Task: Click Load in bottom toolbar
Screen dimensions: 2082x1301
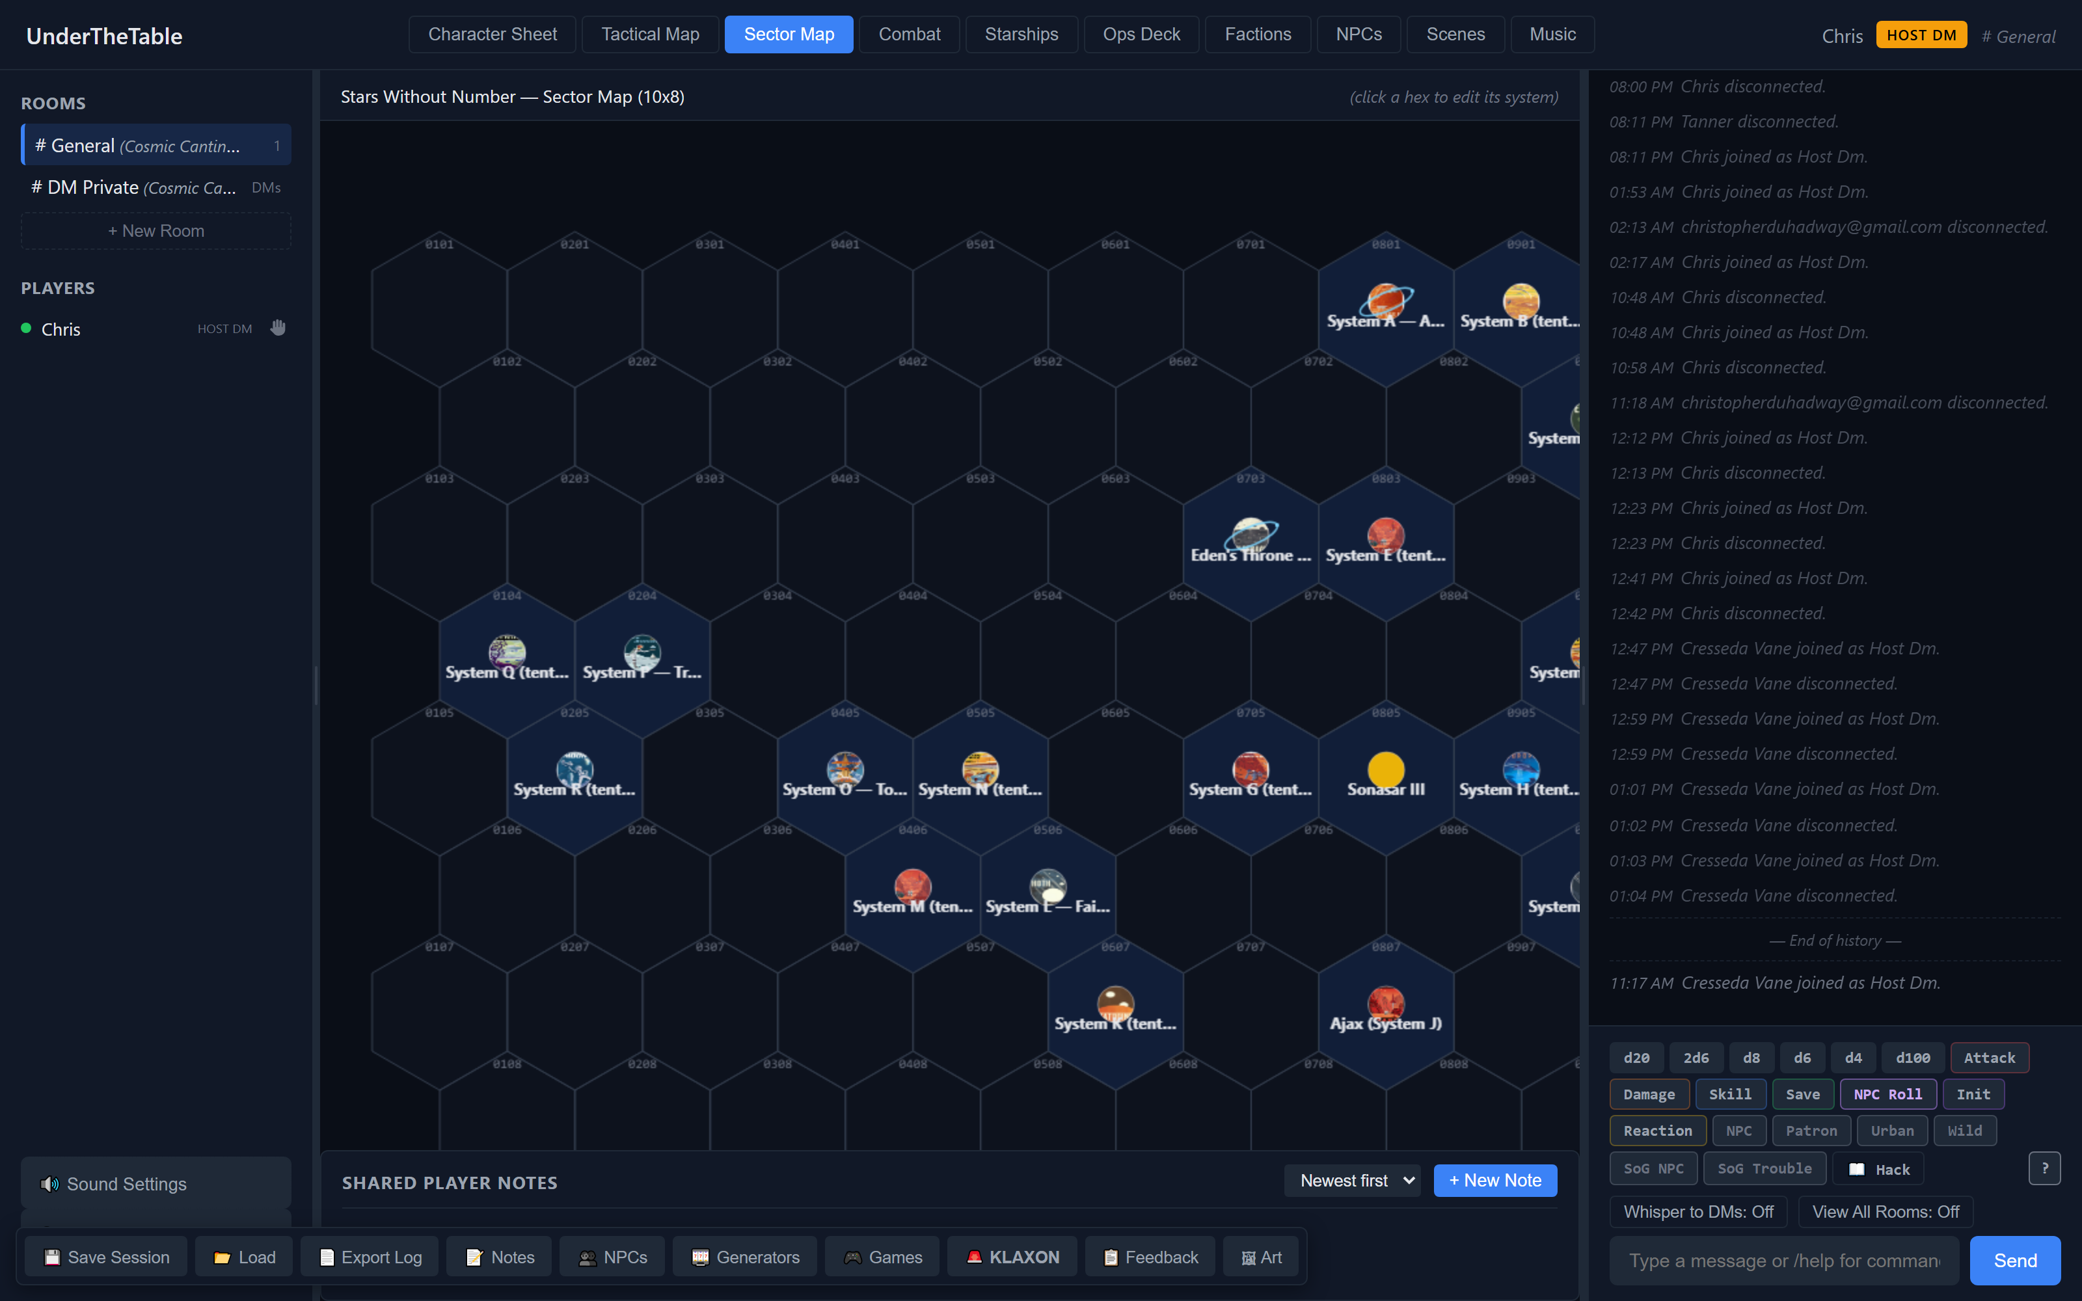Action: click(x=245, y=1256)
